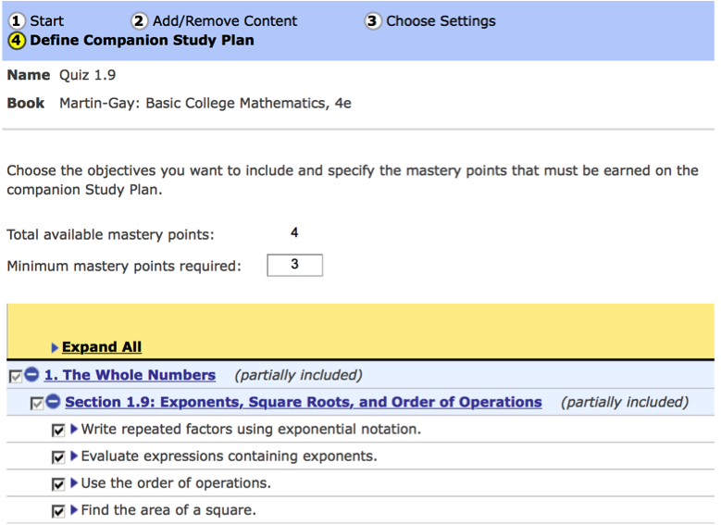721x525 pixels.
Task: Click the triangle icon beside Expand All
Action: [55, 348]
